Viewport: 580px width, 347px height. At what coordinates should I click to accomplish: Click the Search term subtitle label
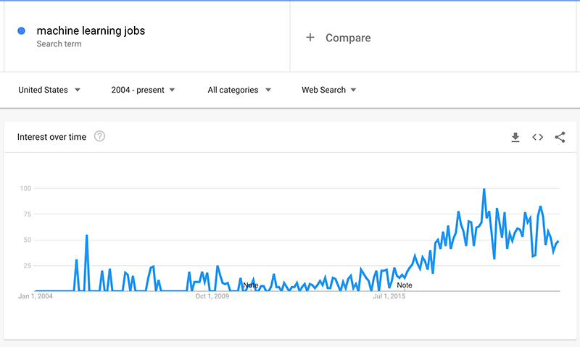pos(59,44)
